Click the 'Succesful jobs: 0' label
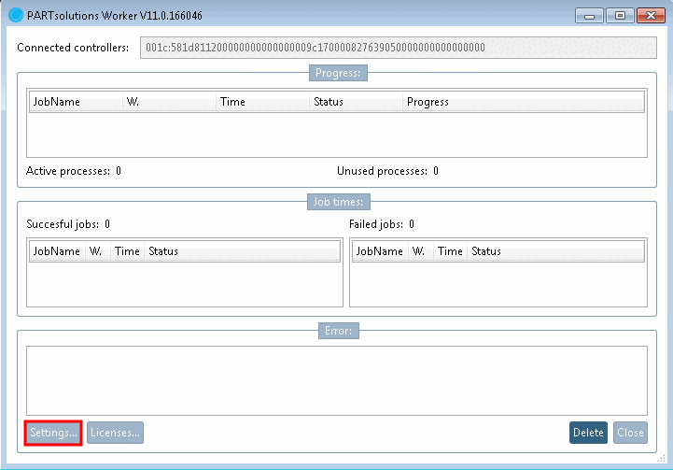Viewport: 673px width, 470px height. click(68, 224)
